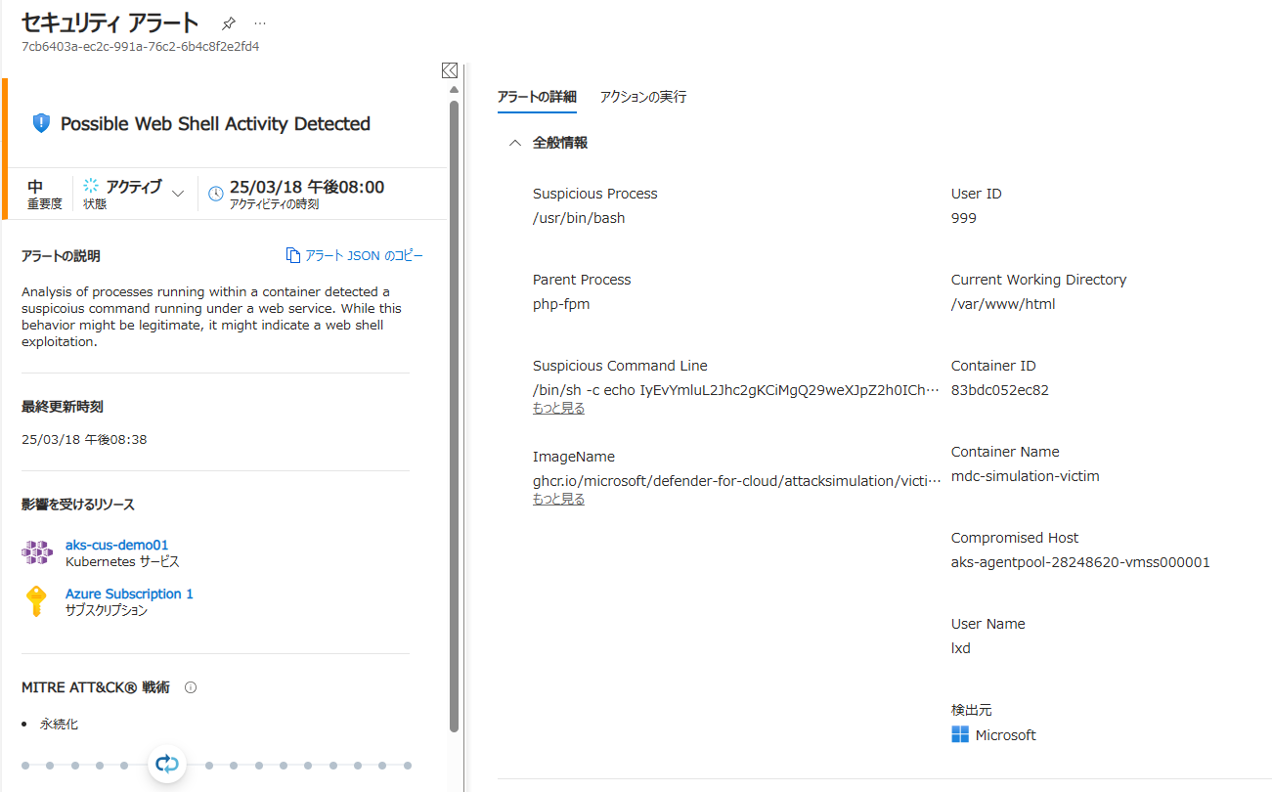This screenshot has height=792, width=1272.
Task: Click the left pane scrollbar thumb
Action: pos(454,416)
